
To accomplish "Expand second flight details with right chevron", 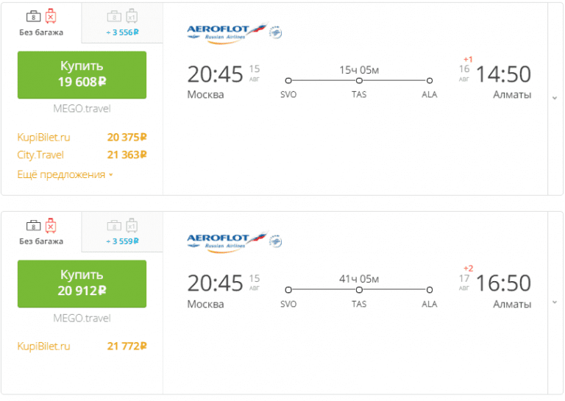I will [554, 302].
